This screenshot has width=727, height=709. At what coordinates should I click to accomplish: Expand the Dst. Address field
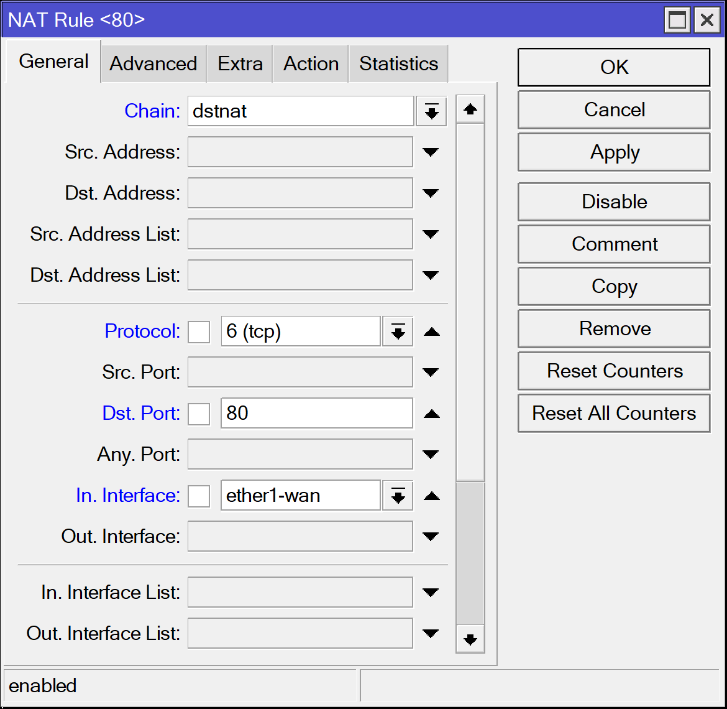click(x=431, y=193)
